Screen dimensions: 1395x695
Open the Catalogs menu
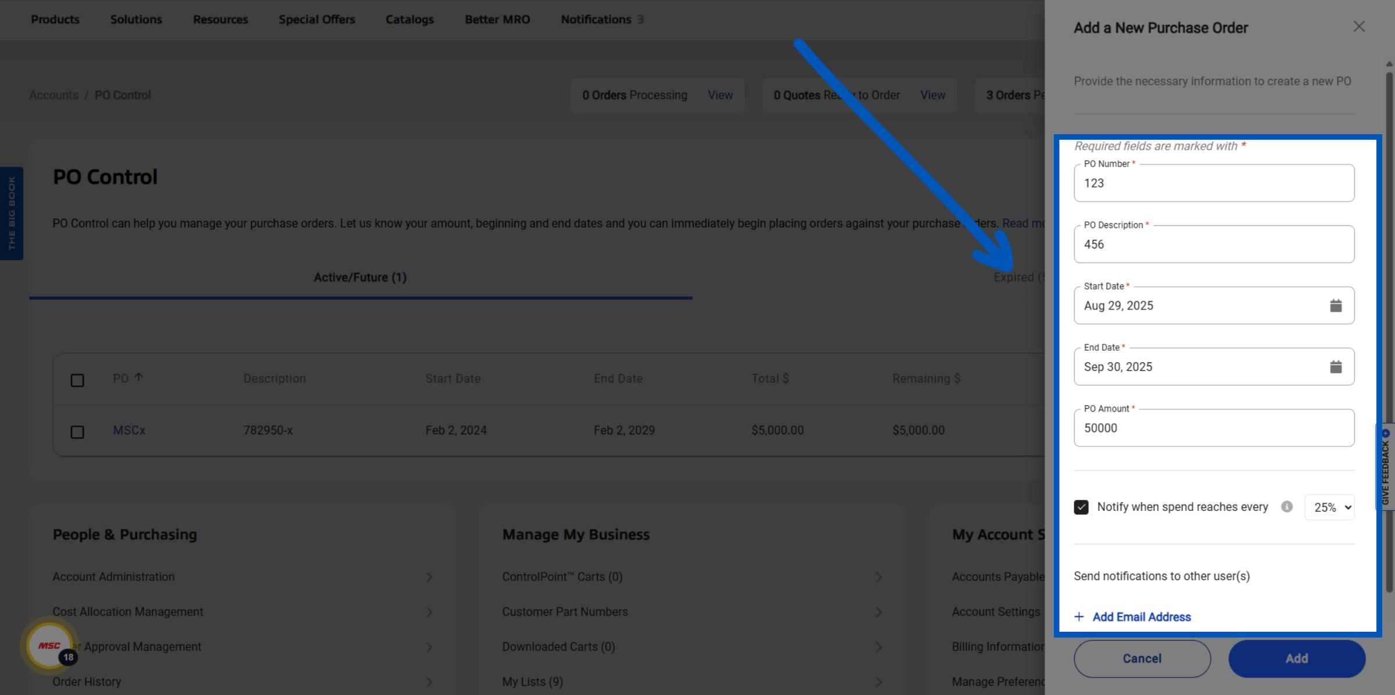coord(410,20)
